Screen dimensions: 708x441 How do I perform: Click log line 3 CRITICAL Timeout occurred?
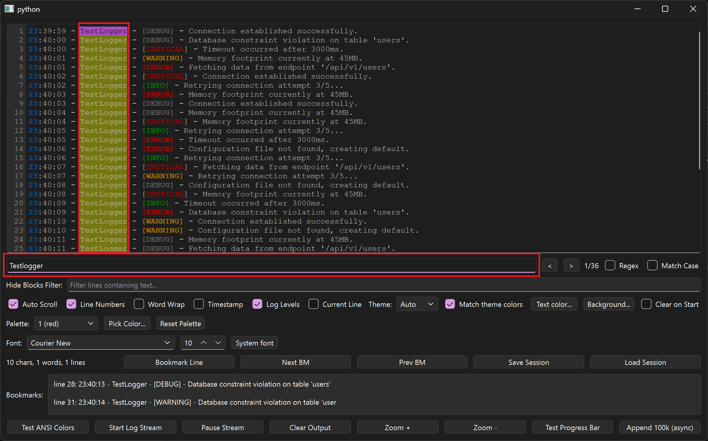pyautogui.click(x=186, y=49)
